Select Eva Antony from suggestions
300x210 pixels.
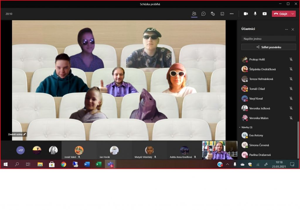click(x=256, y=136)
